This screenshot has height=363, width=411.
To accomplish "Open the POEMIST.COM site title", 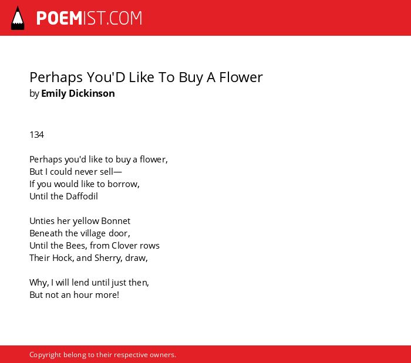I will [x=89, y=18].
